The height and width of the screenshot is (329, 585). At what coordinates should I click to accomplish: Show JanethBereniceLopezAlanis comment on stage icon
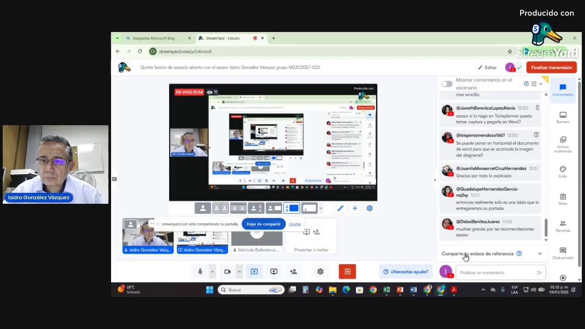click(537, 108)
